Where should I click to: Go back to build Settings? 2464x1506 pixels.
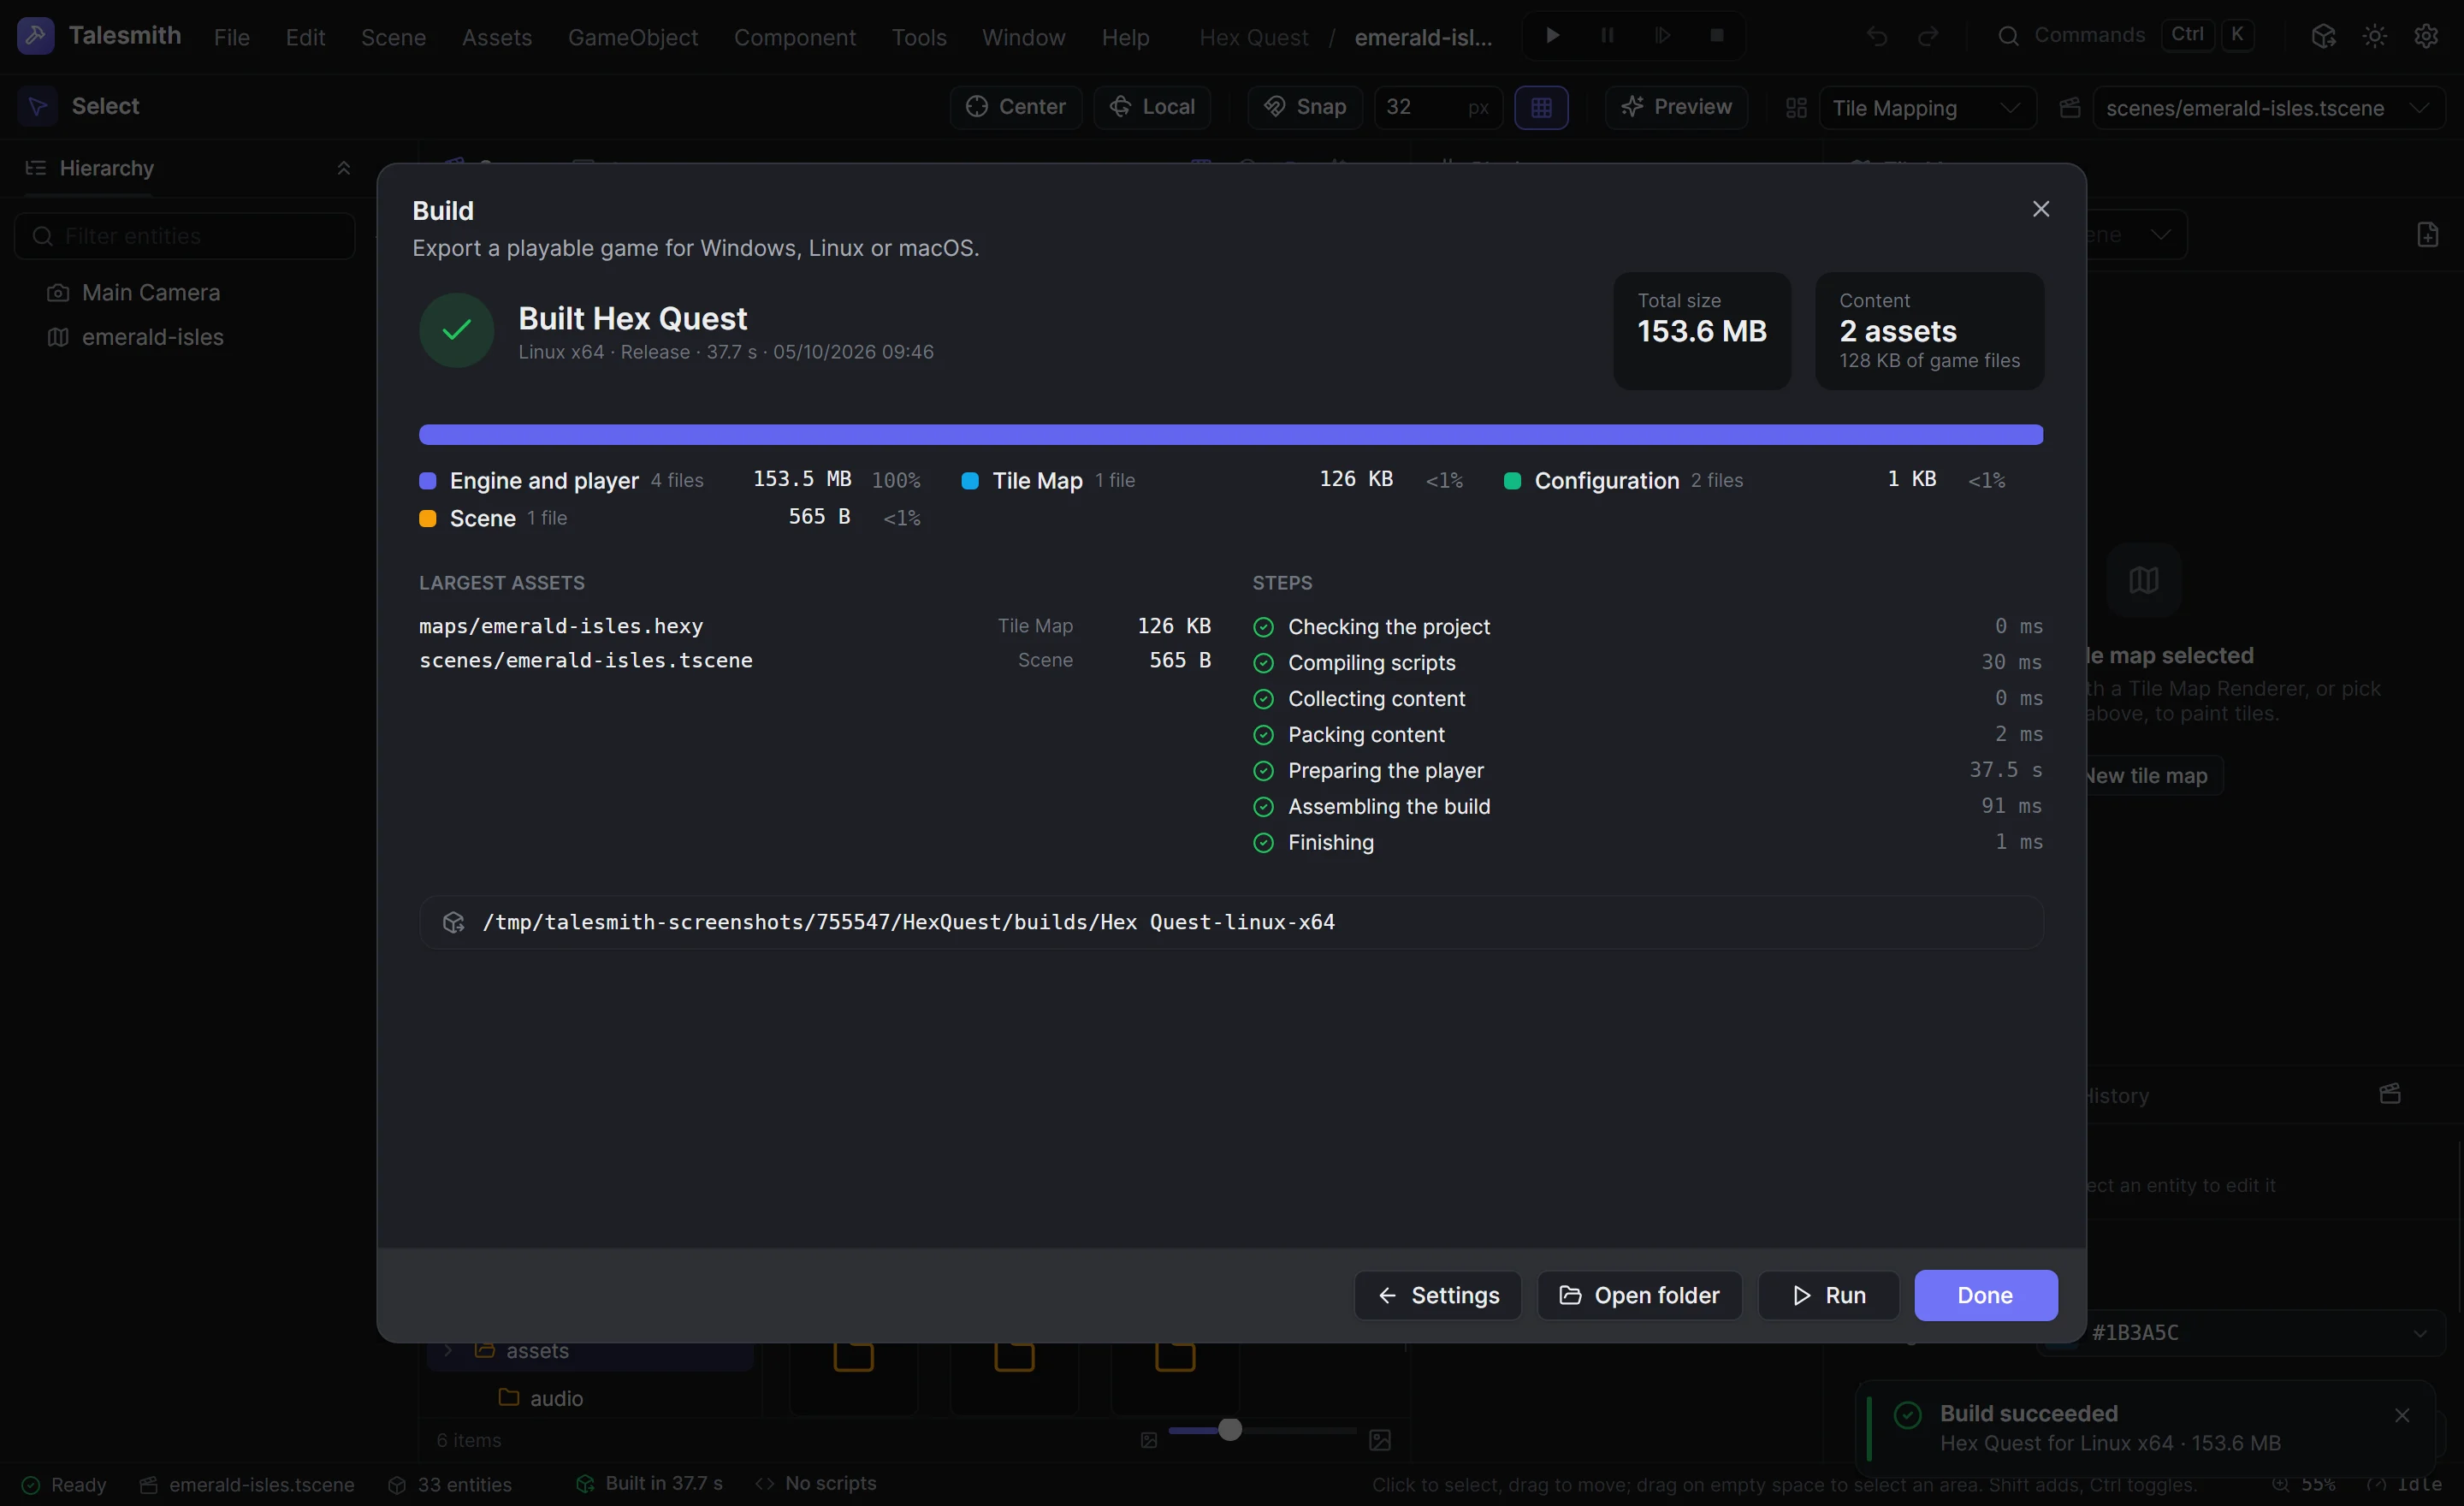point(1438,1295)
